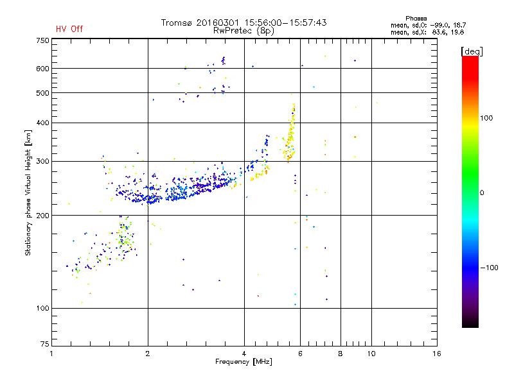This screenshot has width=514, height=385.
Task: Click the mean, sd,O phase values
Action: click(x=428, y=25)
